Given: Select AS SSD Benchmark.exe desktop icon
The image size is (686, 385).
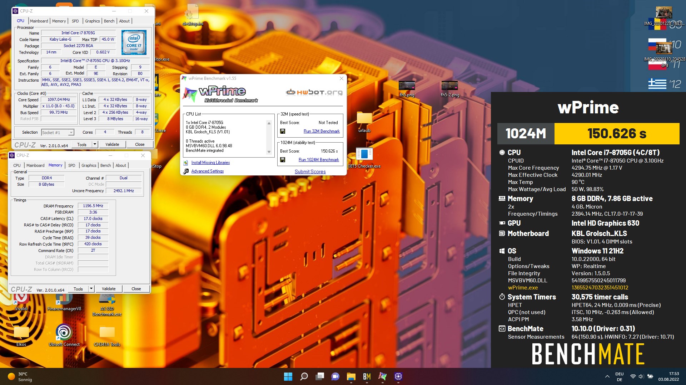Looking at the screenshot, I should [x=107, y=304].
